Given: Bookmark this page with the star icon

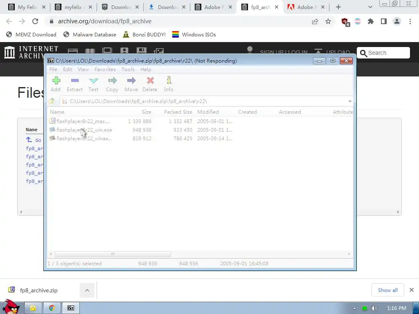Looking at the screenshot, I should point(328,21).
